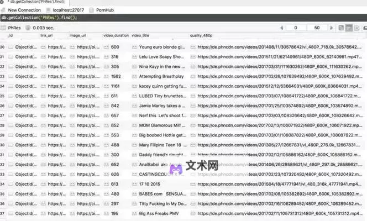Click the quality_480p column header
This screenshot has width=367, height=221.
pos(201,35)
